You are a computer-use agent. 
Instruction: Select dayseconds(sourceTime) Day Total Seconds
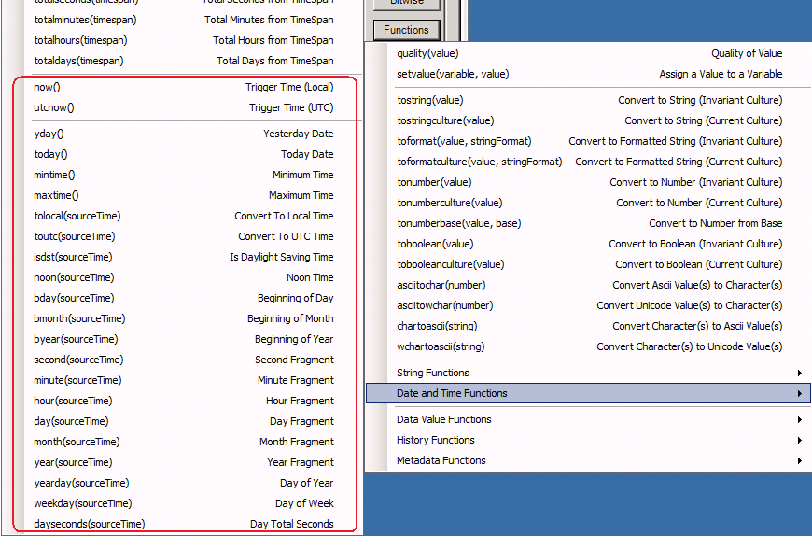(183, 524)
